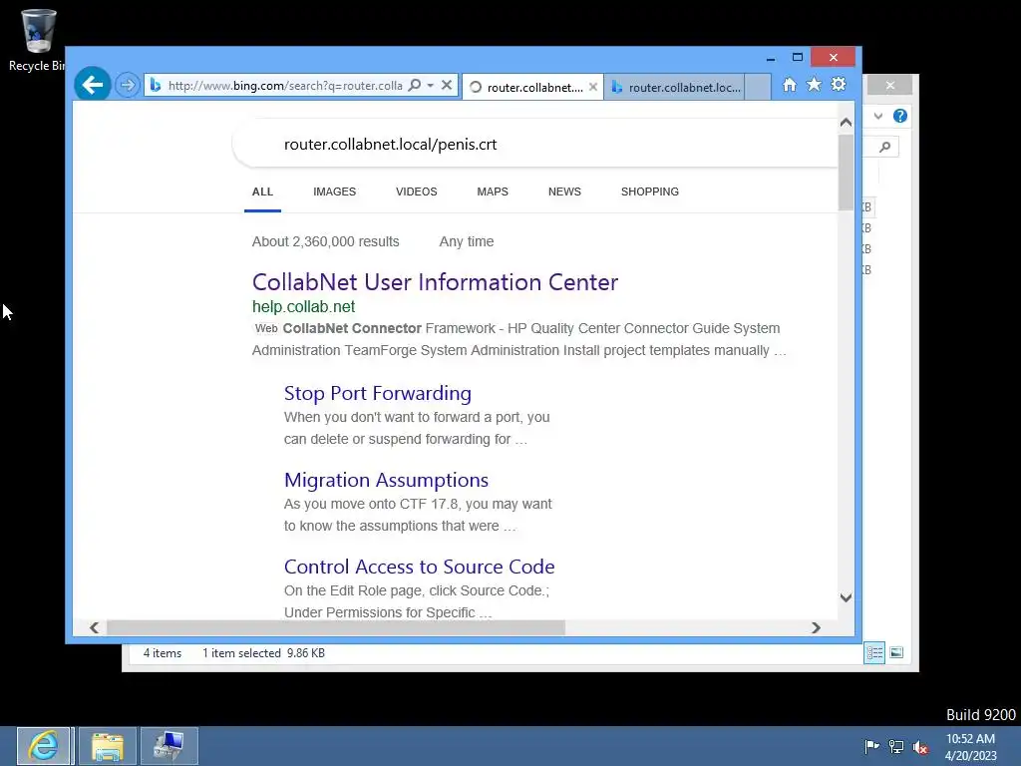The image size is (1021, 766).
Task: Minimize the Internet Explorer window
Action: tap(771, 58)
